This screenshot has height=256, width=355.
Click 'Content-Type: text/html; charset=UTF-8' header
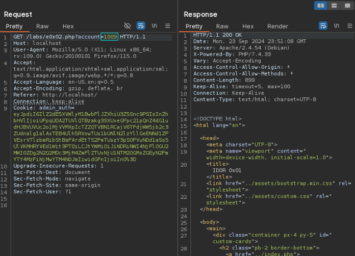(x=255, y=99)
